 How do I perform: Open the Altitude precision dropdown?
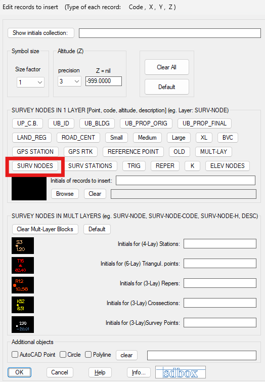(x=69, y=81)
